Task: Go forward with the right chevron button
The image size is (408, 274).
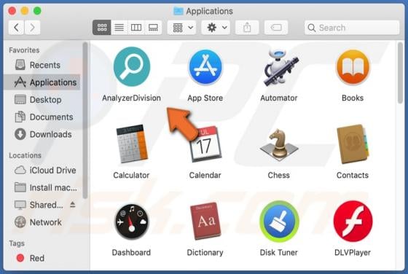Action: 32,27
